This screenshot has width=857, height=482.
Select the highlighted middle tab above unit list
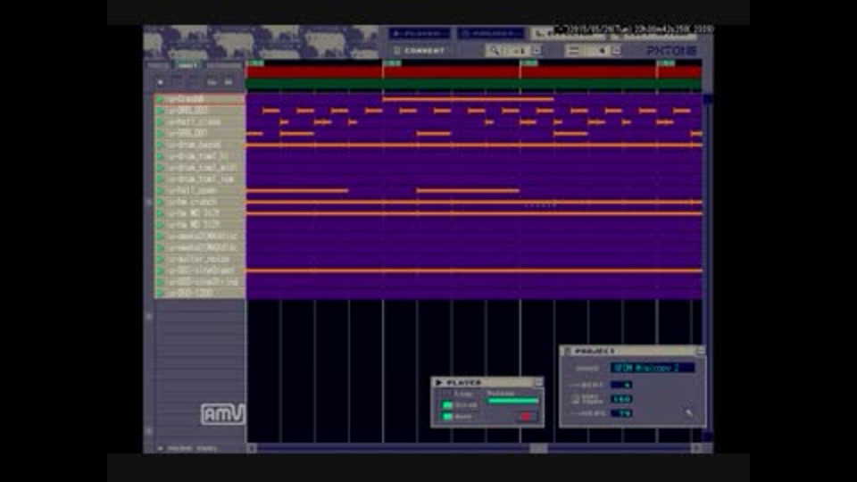tap(187, 65)
